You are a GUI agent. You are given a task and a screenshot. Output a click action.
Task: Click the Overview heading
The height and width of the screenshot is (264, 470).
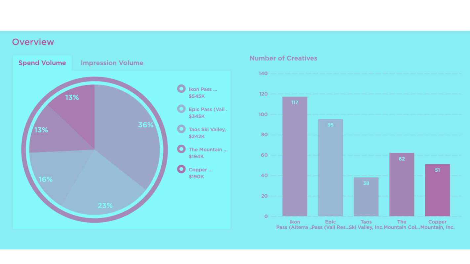pyautogui.click(x=33, y=42)
